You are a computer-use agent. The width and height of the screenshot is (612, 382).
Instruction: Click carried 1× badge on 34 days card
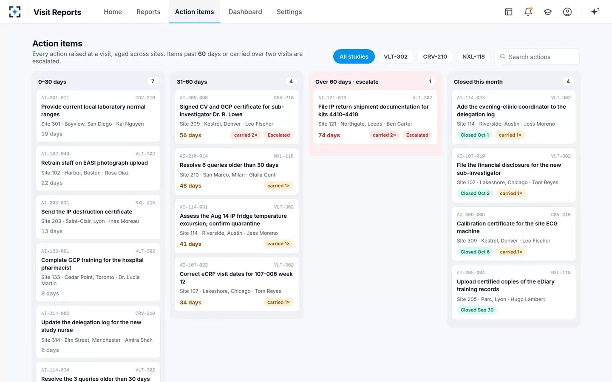278,302
